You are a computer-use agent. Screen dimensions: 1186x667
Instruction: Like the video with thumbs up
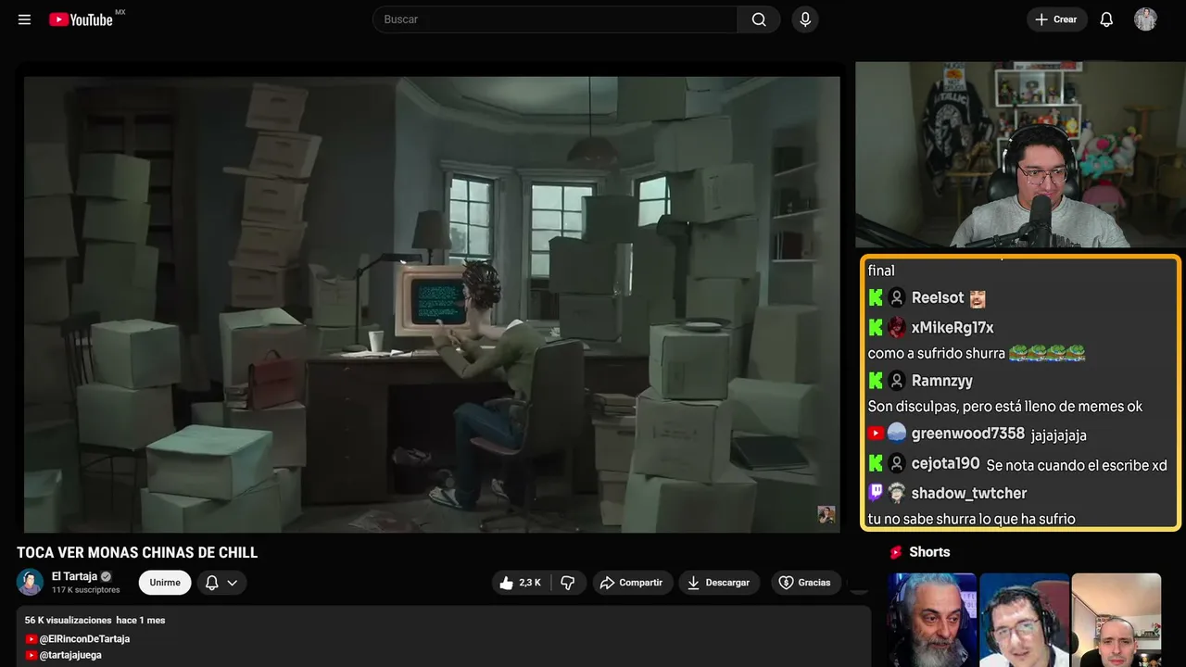click(520, 583)
